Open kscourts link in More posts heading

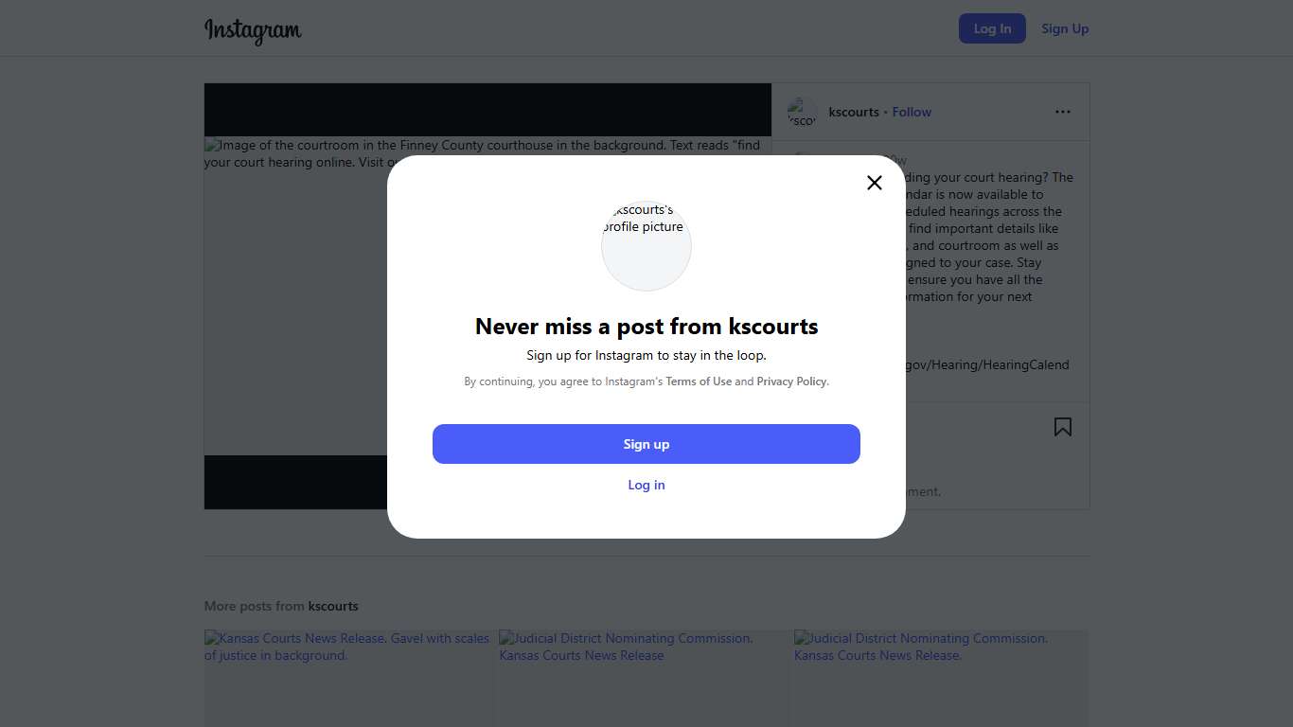(x=333, y=606)
